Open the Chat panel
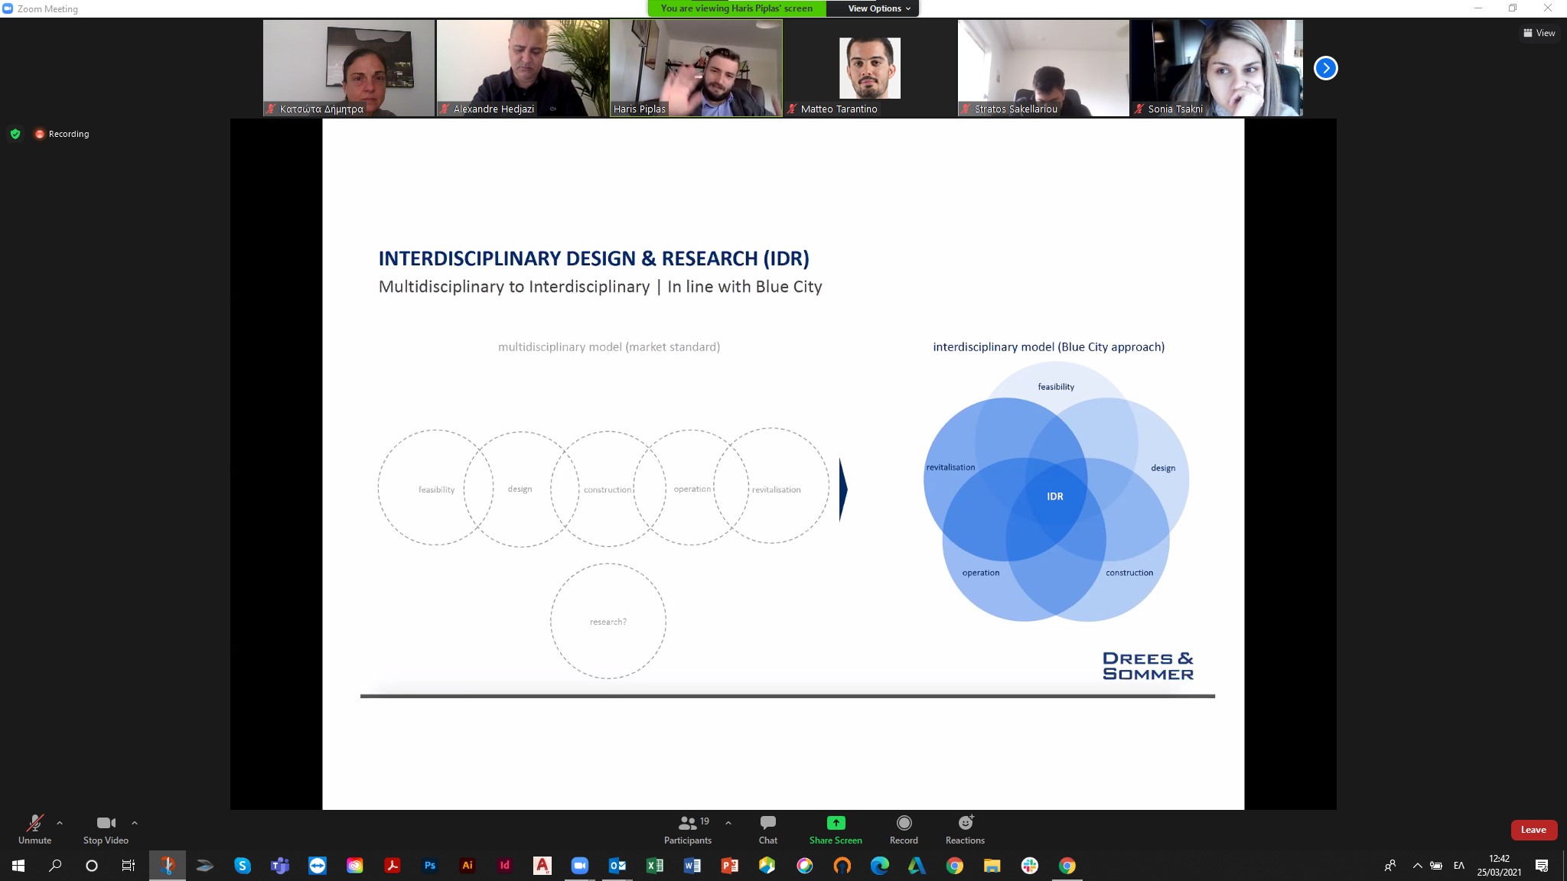1567x881 pixels. (768, 830)
